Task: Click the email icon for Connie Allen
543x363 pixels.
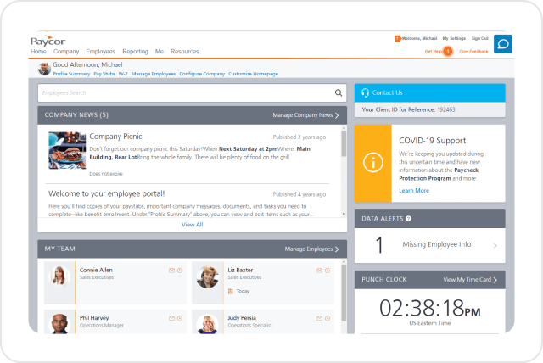Action: coord(171,271)
